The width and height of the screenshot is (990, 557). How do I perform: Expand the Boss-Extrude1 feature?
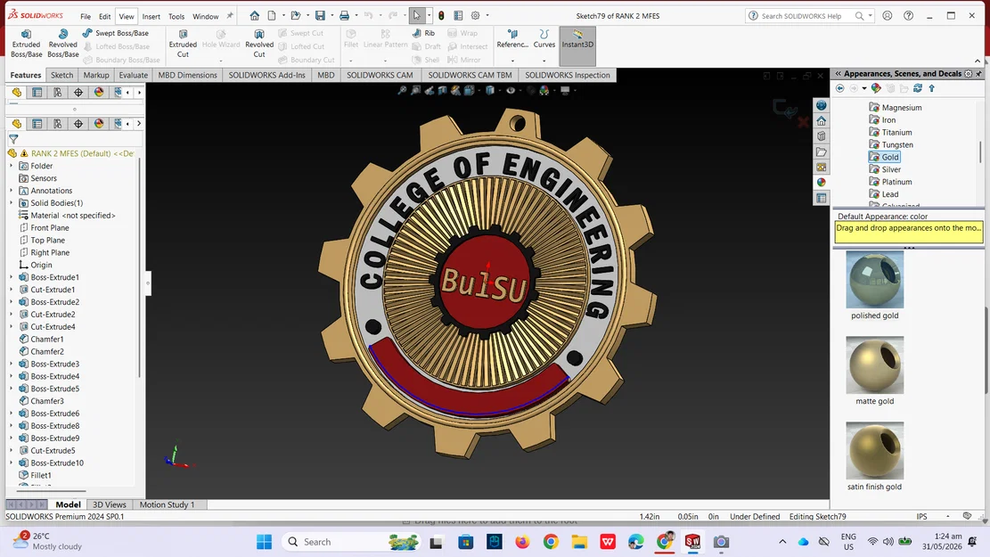[x=11, y=277]
